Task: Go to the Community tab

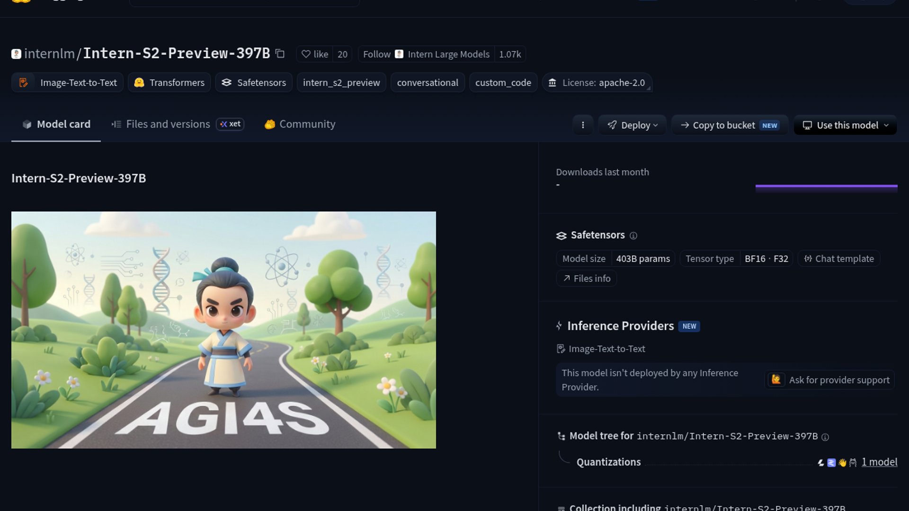Action: click(x=300, y=124)
